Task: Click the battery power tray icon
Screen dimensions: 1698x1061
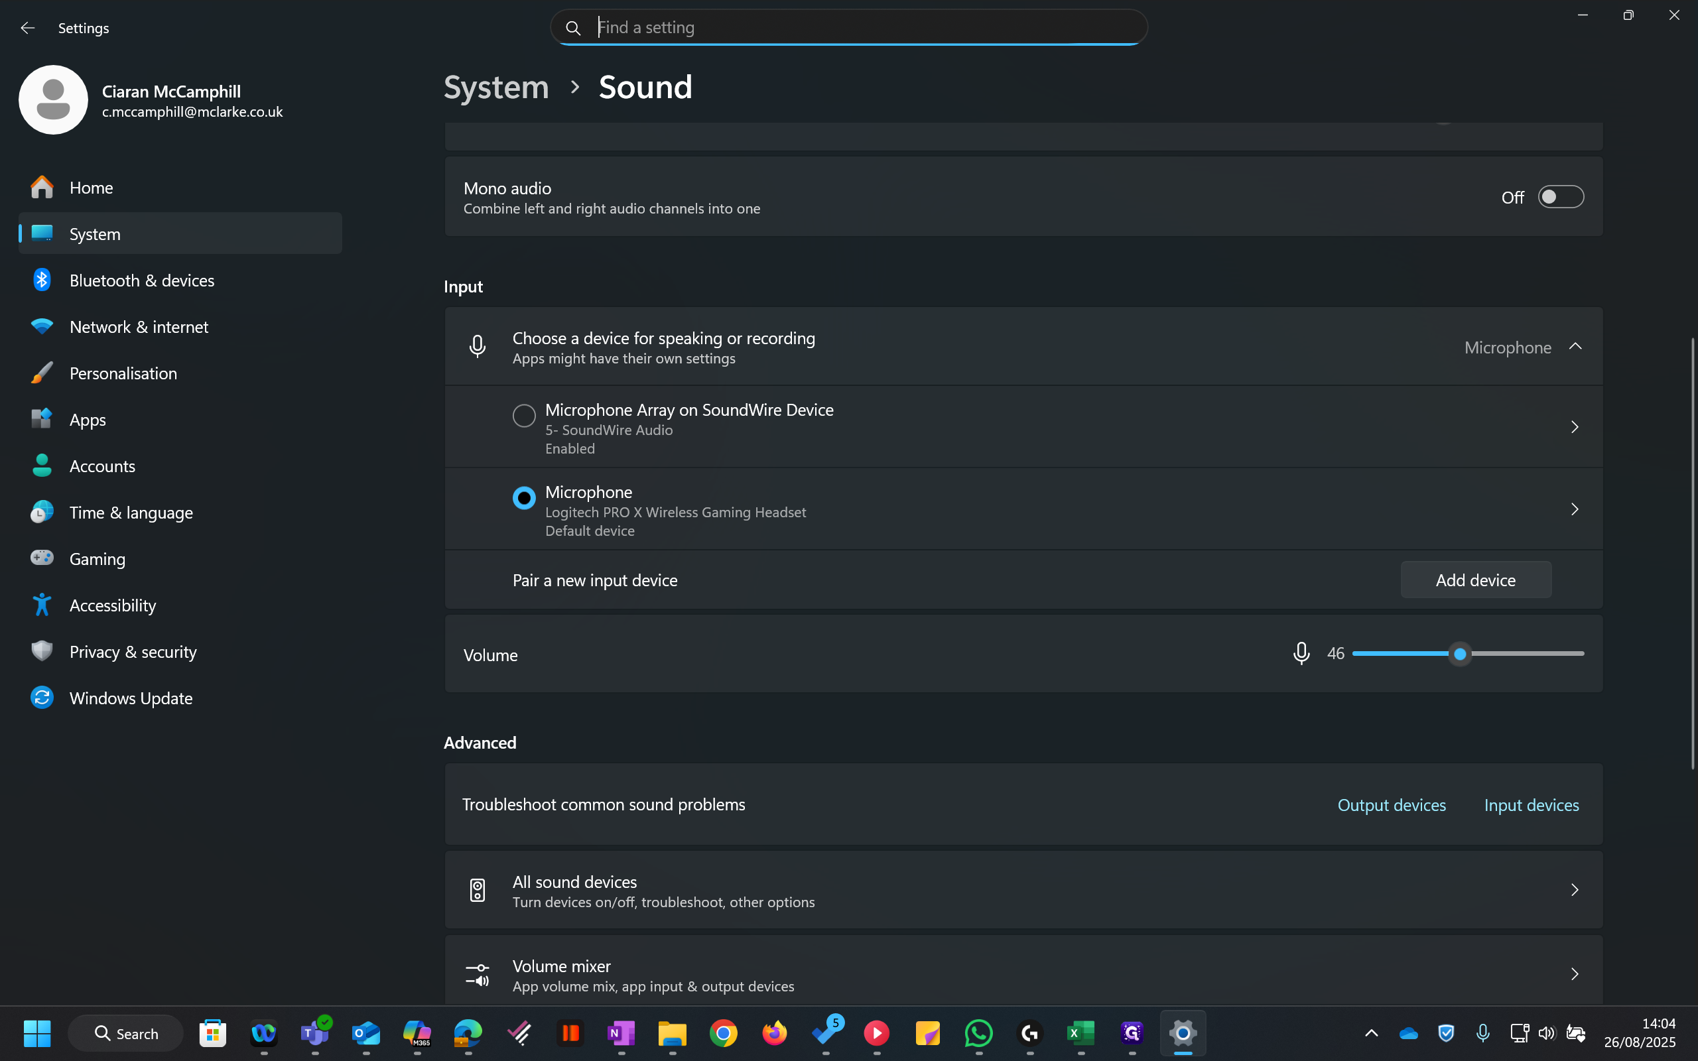Action: (x=1575, y=1033)
